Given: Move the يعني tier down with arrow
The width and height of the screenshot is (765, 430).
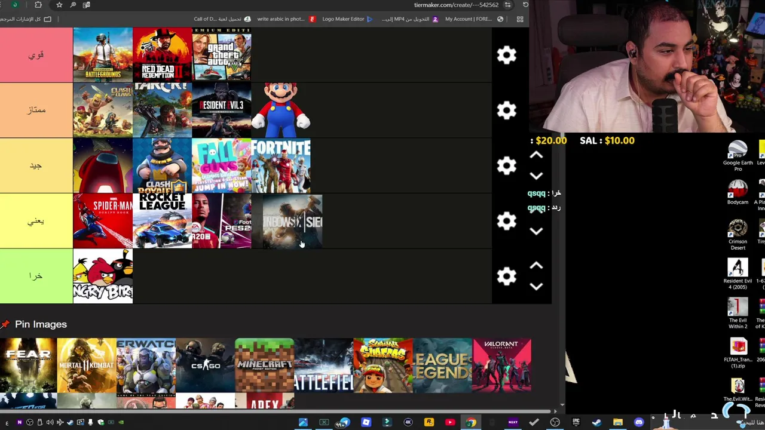Looking at the screenshot, I should [x=536, y=231].
